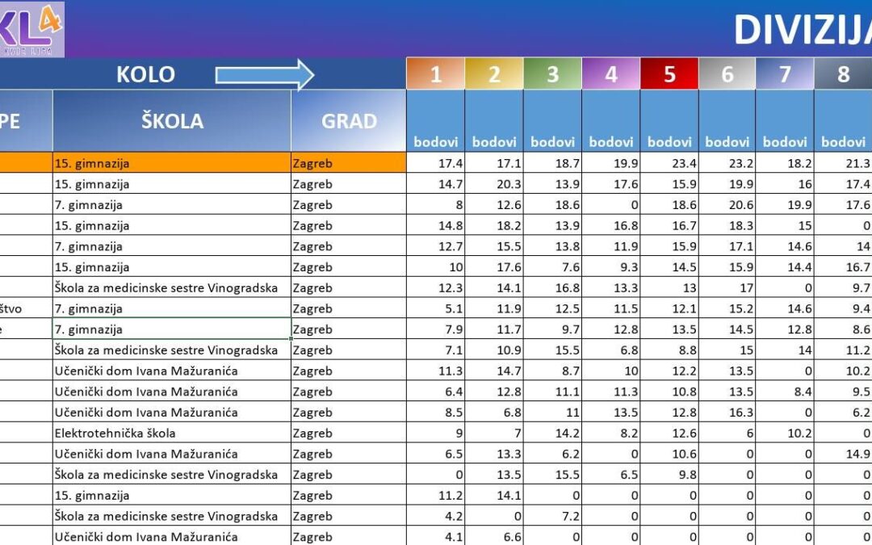Click the green round 3 header
872x545 pixels.
coord(552,73)
